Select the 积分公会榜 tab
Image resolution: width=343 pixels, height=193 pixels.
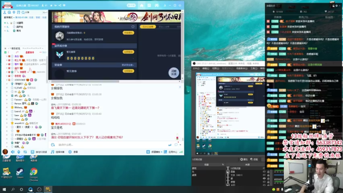147,27
